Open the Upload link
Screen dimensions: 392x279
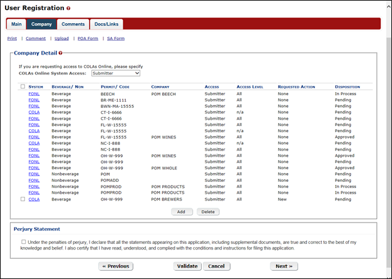(x=61, y=38)
